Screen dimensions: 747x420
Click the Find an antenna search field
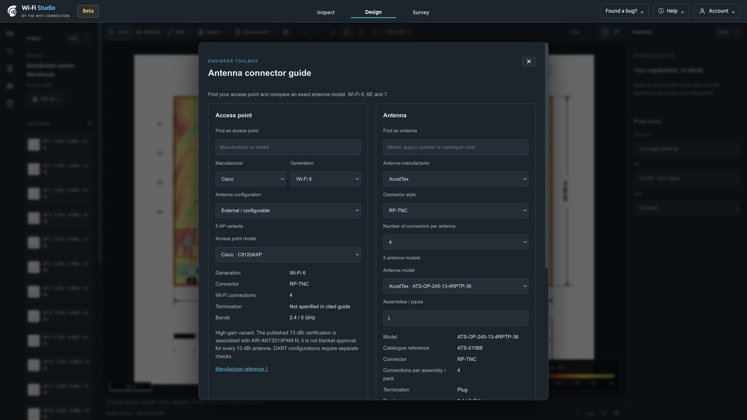pos(456,147)
